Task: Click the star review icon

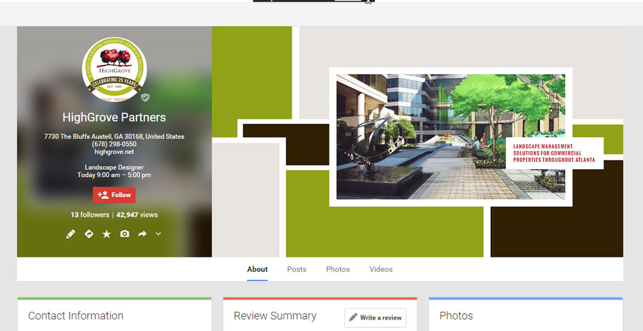Action: pyautogui.click(x=106, y=234)
